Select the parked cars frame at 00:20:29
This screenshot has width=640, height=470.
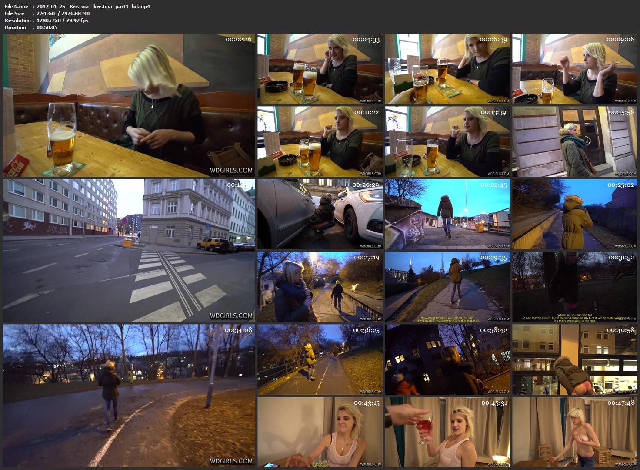pyautogui.click(x=320, y=214)
